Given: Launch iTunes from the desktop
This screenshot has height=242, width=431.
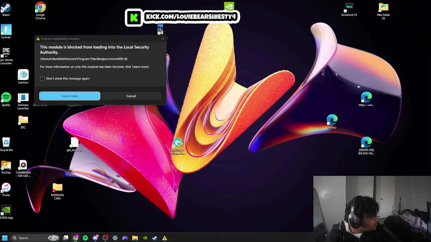Looking at the screenshot, I should pos(6,190).
